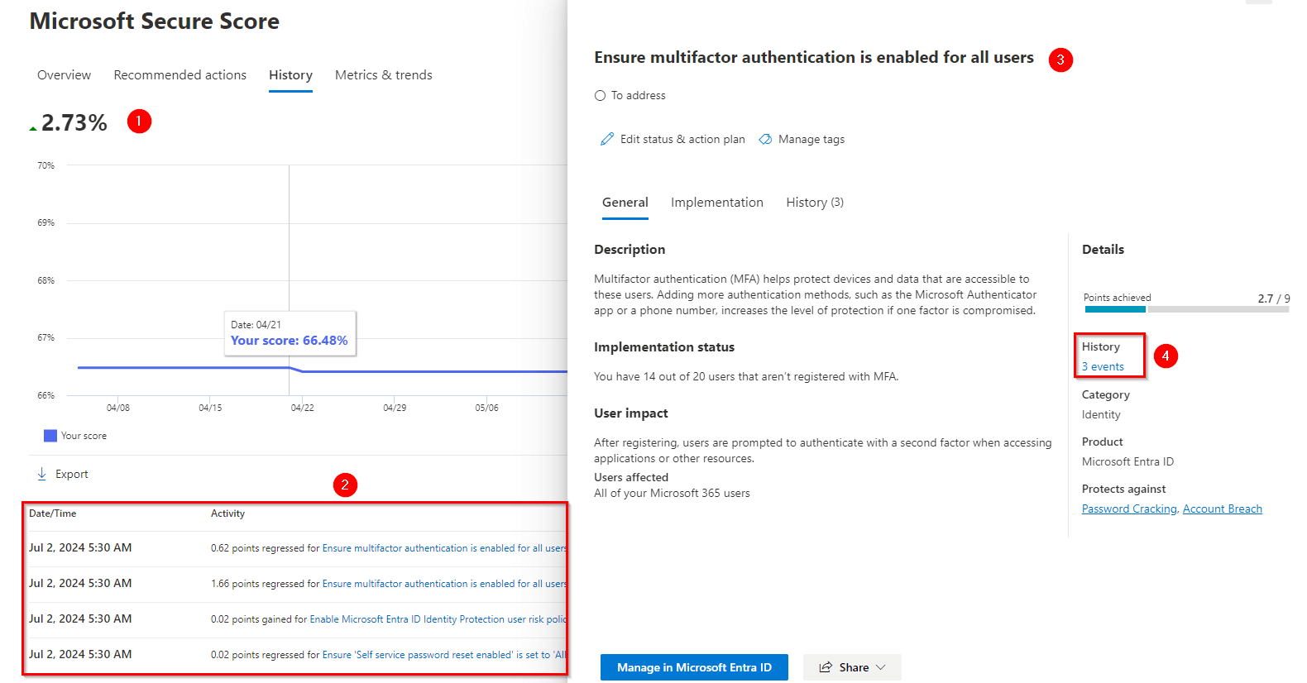The width and height of the screenshot is (1307, 683).
Task: Click the Export download arrow icon
Action: 42,474
